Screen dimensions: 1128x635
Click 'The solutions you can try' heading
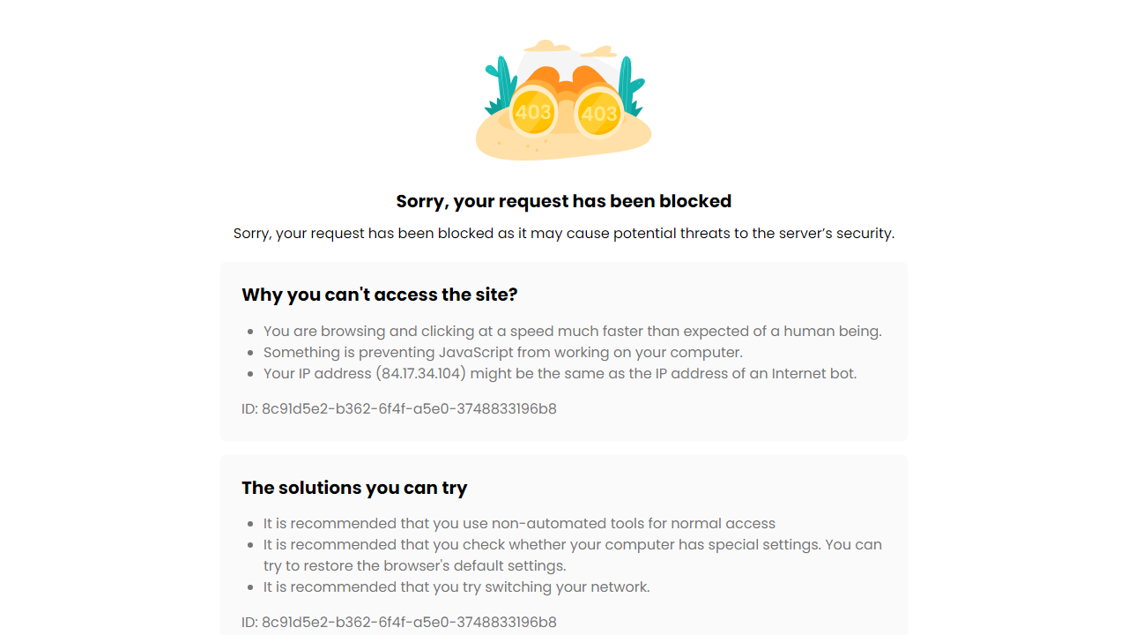354,488
